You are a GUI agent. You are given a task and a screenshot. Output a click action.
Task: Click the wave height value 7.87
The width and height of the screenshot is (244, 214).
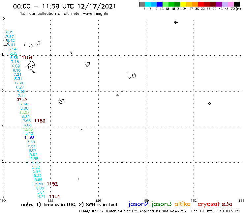coord(10,37)
